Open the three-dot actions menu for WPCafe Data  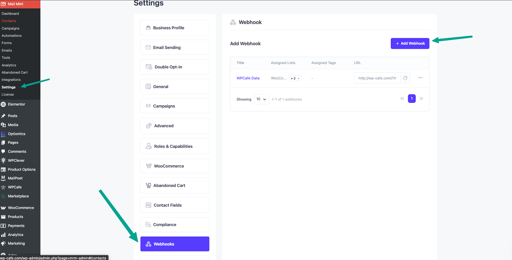click(x=420, y=78)
